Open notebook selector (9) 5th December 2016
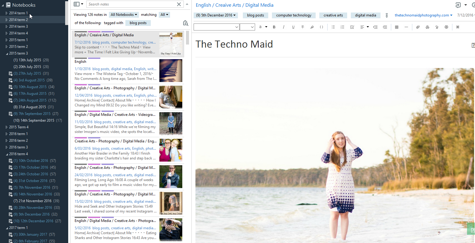This screenshot has height=243, width=475. [216, 15]
